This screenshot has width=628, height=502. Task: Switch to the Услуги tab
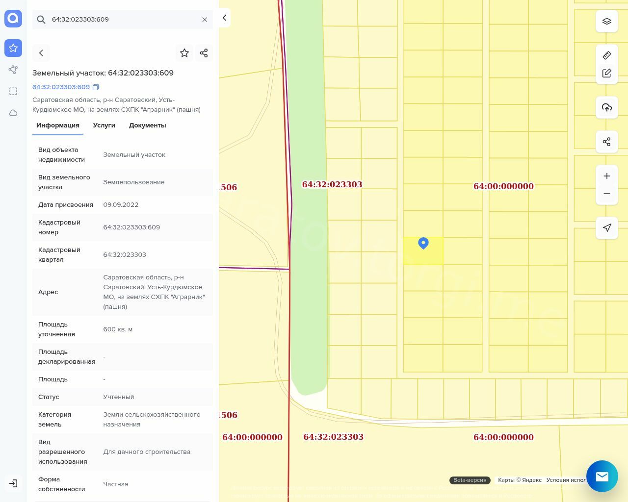click(x=104, y=125)
